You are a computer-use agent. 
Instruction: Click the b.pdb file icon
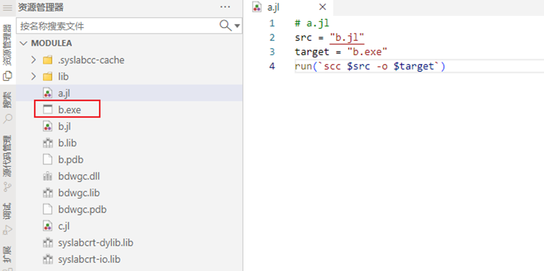pyautogui.click(x=48, y=160)
